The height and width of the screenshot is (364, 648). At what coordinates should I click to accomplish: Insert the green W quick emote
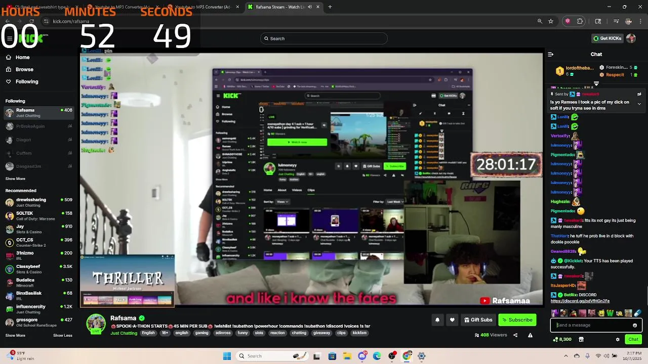pos(610,313)
